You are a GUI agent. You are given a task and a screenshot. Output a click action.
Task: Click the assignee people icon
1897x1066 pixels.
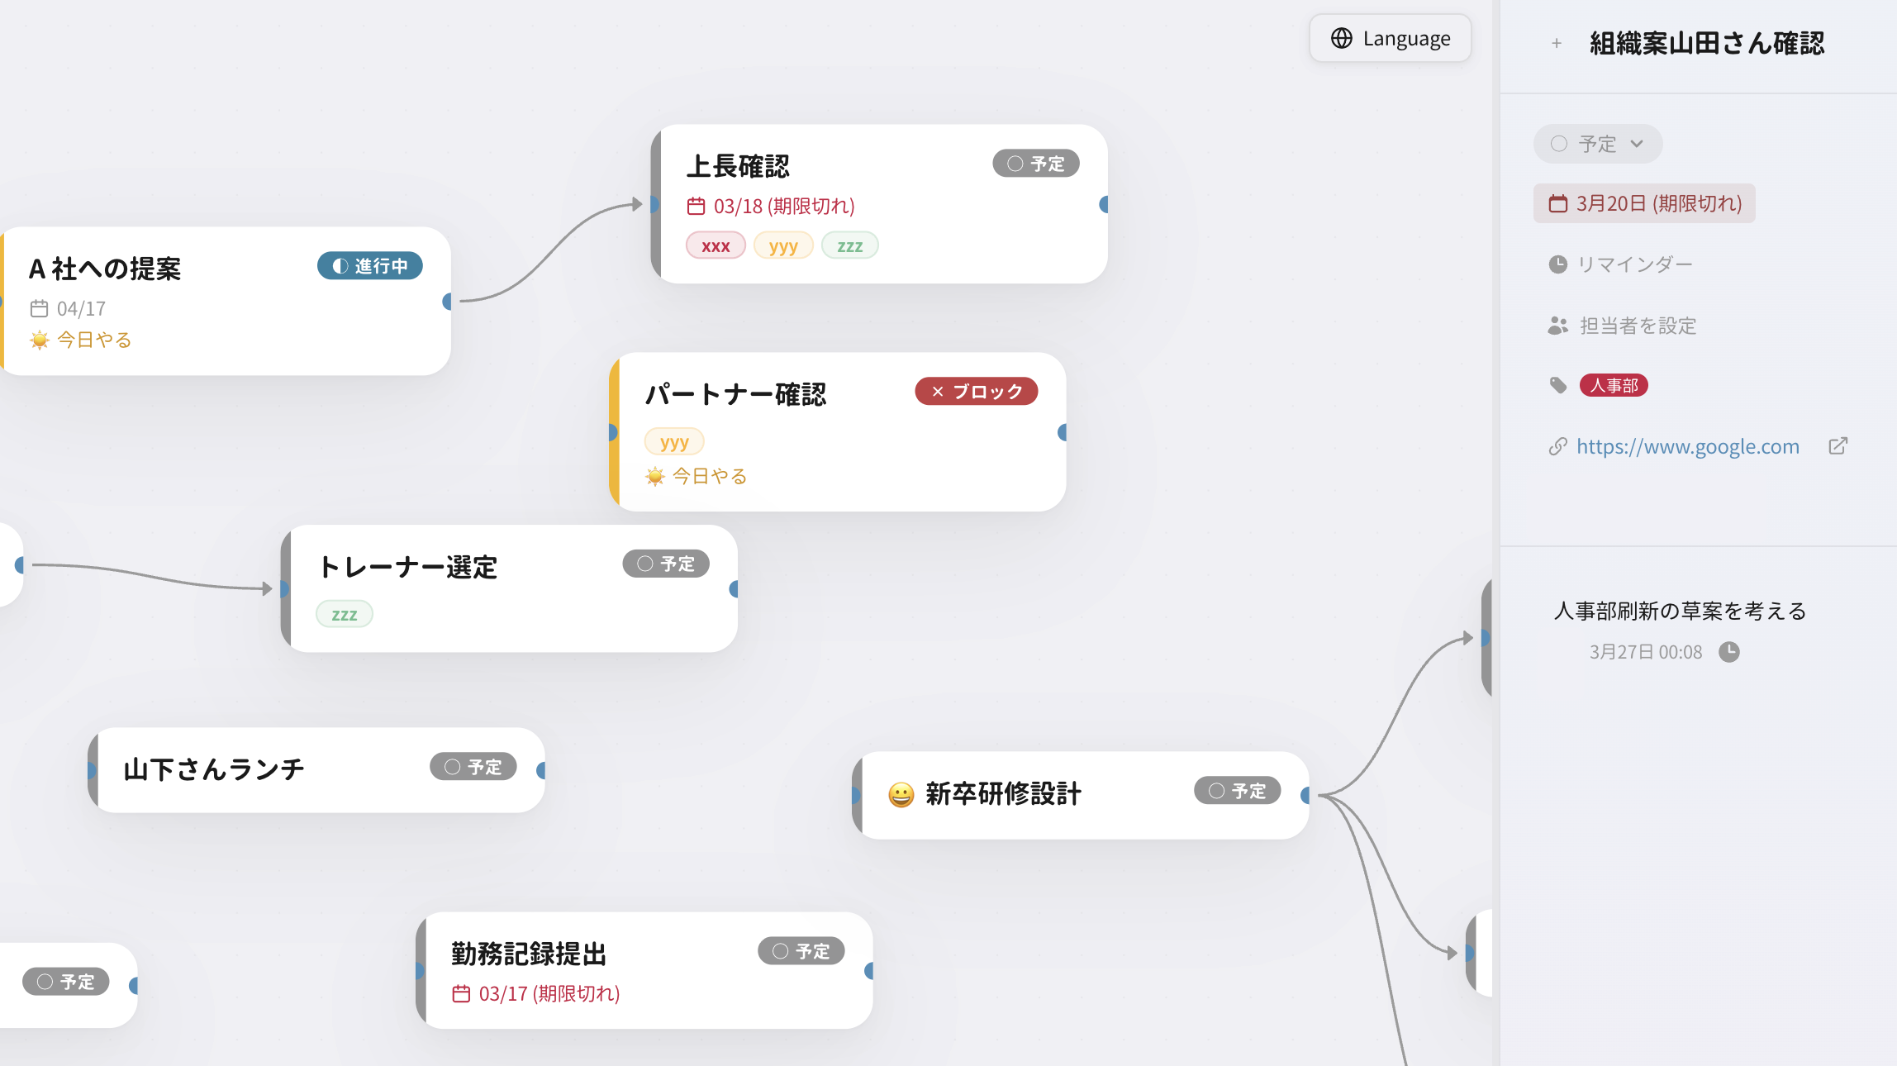click(x=1557, y=326)
